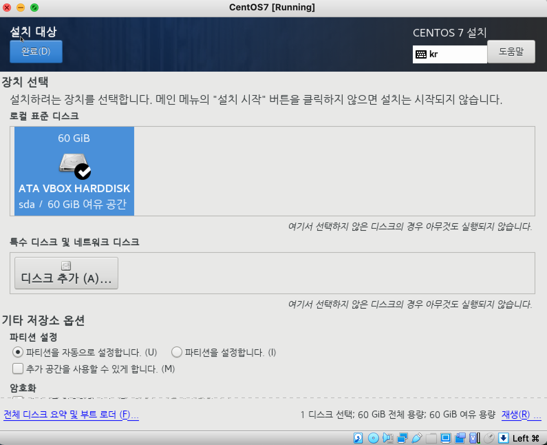Screen dimensions: 547x445
Task: Open audio settings icon in status bar
Action: [388, 438]
